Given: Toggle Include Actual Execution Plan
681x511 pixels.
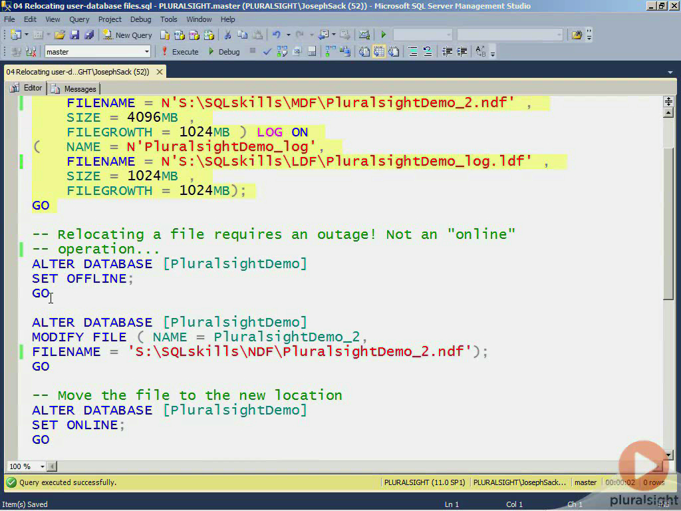Looking at the screenshot, I should pyautogui.click(x=331, y=52).
